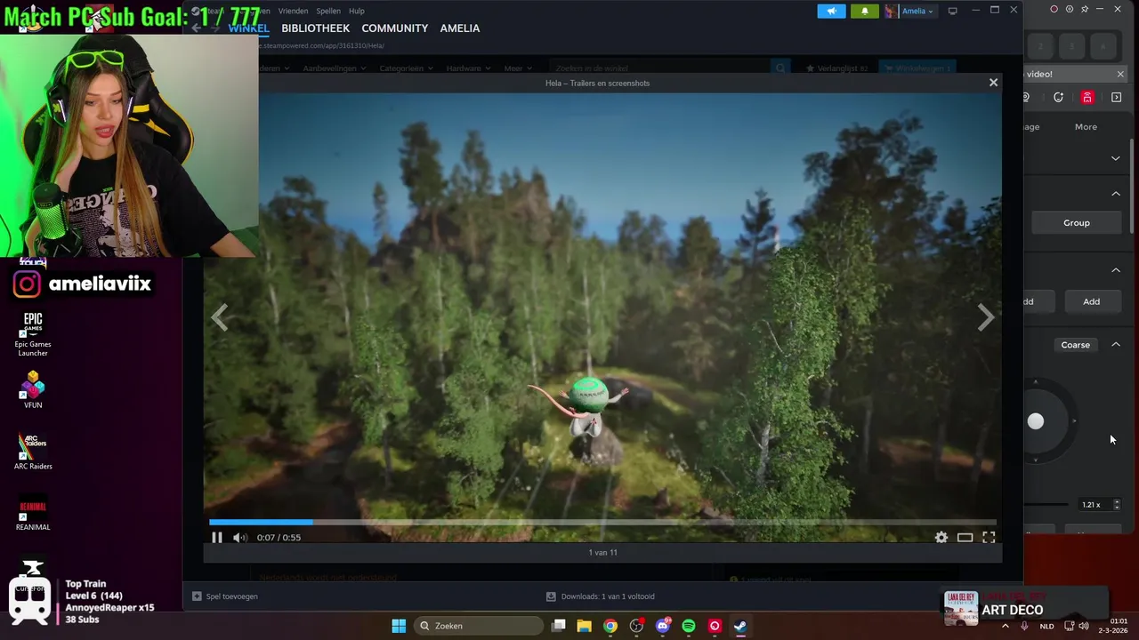Click the refresh icon in right panel toolbar
Viewport: 1139px width, 640px height.
(1058, 97)
